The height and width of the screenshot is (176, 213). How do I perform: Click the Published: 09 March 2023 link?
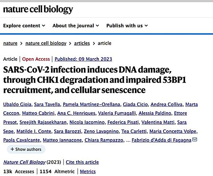83,59
